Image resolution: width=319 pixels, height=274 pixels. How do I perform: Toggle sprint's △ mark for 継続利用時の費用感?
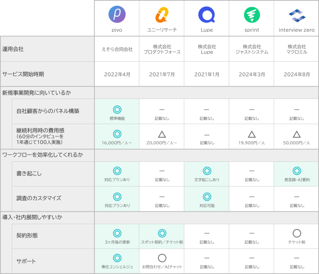[251, 134]
